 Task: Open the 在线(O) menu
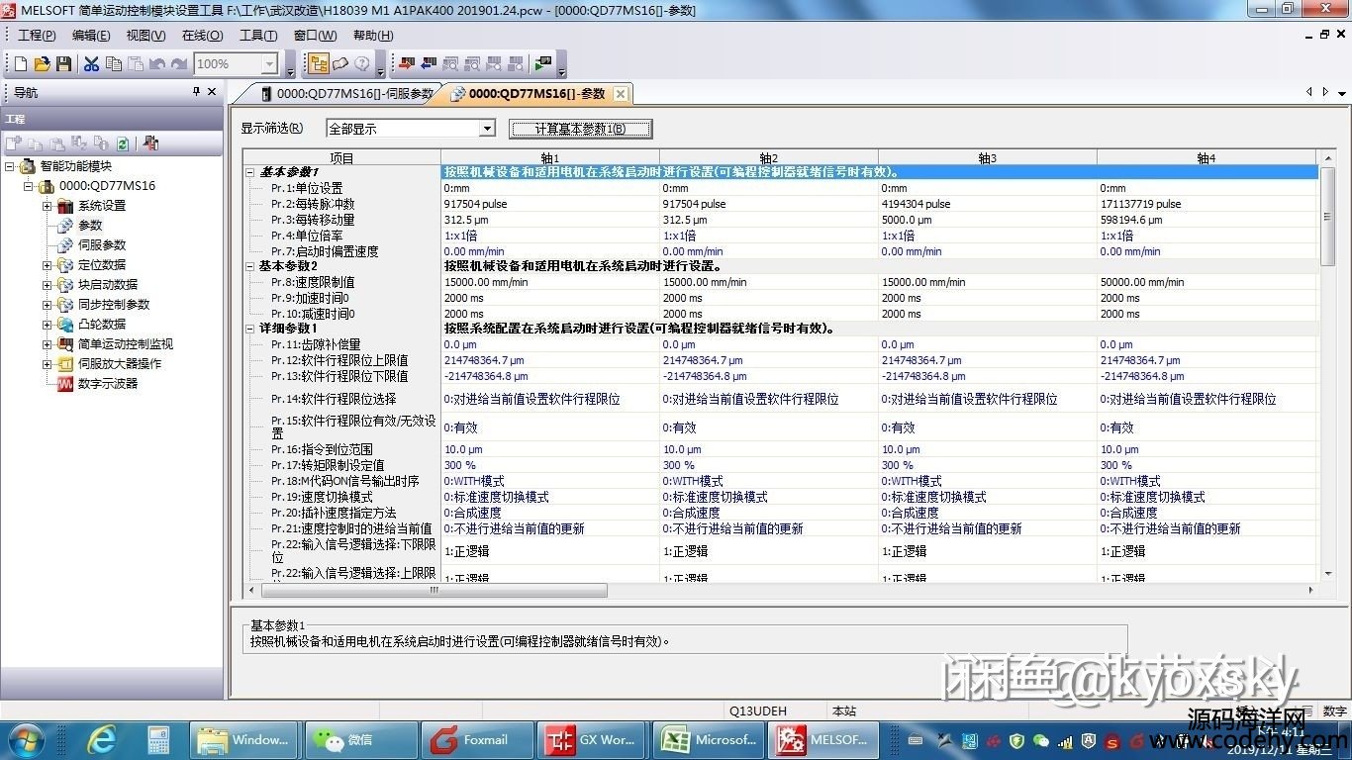(202, 36)
